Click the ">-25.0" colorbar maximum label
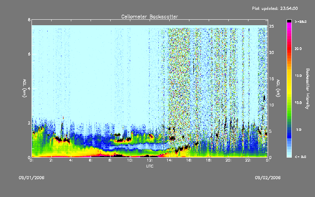This screenshot has width=315, height=197. pos(300,22)
